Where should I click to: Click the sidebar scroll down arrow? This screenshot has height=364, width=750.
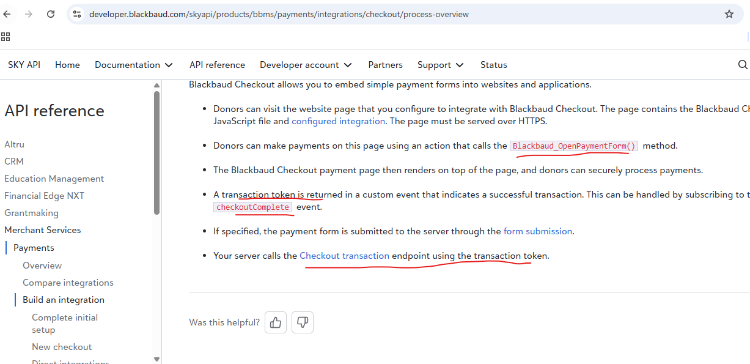point(156,359)
